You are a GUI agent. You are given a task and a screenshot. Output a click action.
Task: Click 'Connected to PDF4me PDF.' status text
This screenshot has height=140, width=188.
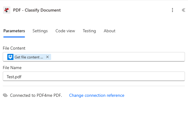[x=36, y=95]
